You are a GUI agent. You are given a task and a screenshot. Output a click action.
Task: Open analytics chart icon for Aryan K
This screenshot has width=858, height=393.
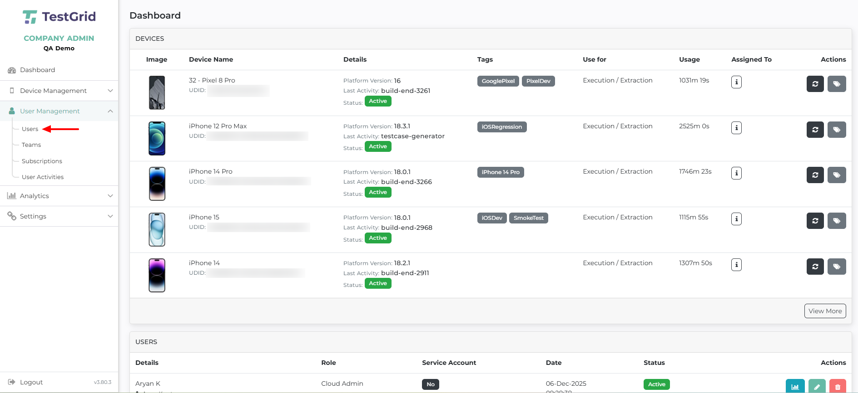(795, 386)
